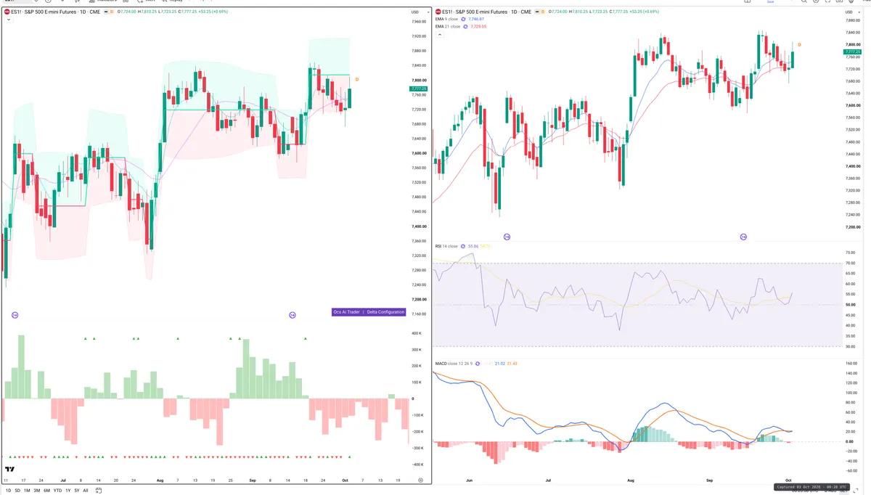Image resolution: width=871 pixels, height=495 pixels.
Task: Expand the left chart's legend chevron
Action: [9, 20]
